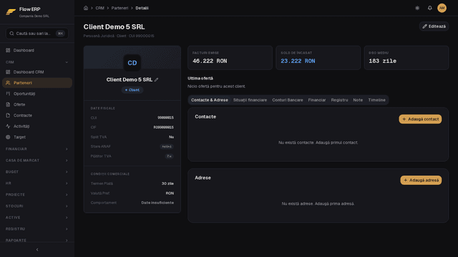This screenshot has height=257, width=458.
Task: Toggle the light/dark theme sun icon
Action: tap(417, 8)
